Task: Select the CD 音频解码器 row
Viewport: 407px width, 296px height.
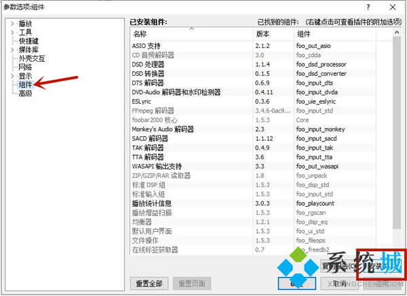Action: pos(253,56)
